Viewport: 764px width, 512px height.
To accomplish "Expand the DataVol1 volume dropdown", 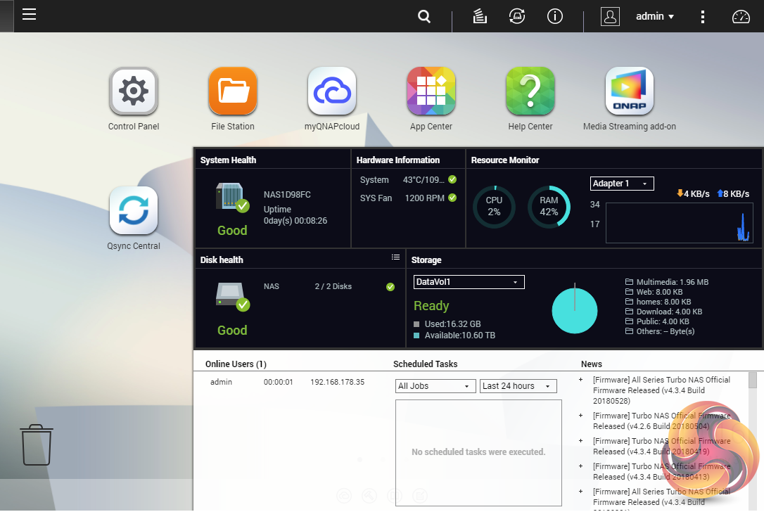I will pyautogui.click(x=469, y=282).
